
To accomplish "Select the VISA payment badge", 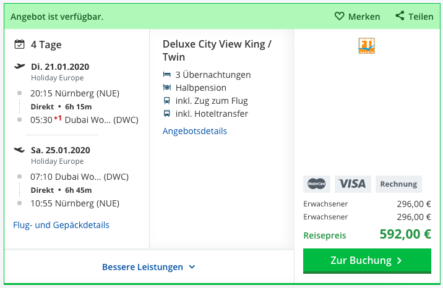I will (x=353, y=184).
